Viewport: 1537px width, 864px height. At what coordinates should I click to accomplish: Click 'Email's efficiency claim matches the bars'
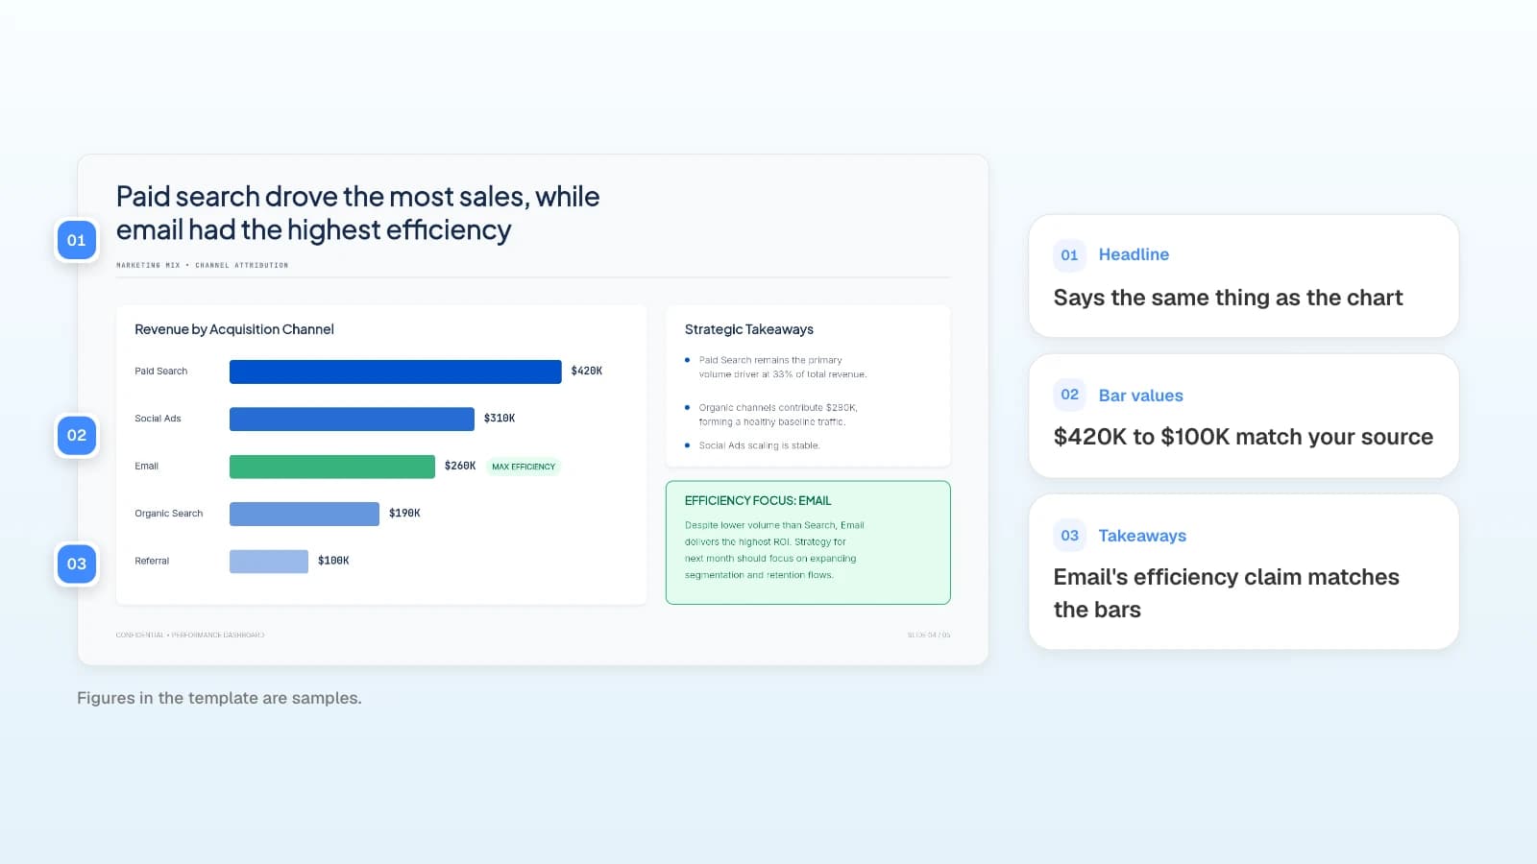click(1226, 593)
